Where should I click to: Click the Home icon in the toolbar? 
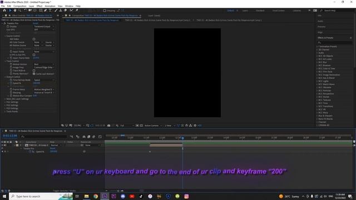[x=4, y=11]
